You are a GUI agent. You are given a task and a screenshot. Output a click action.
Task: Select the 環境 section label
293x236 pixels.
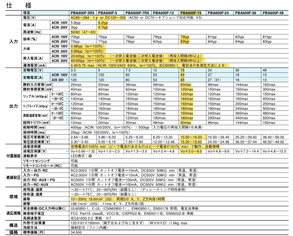click(x=13, y=197)
